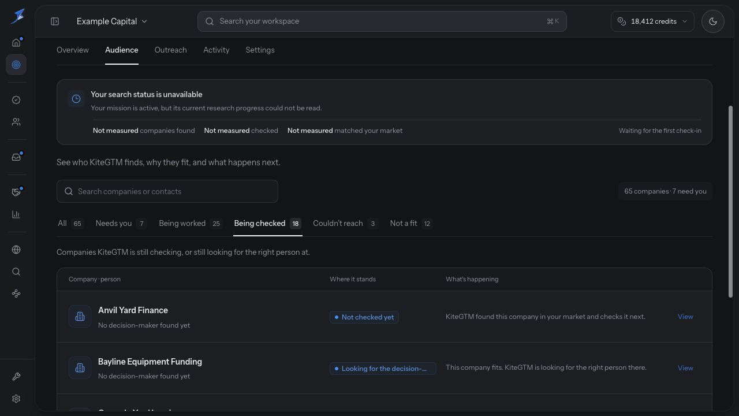Open the checkmark tasks sidebar icon

click(16, 100)
